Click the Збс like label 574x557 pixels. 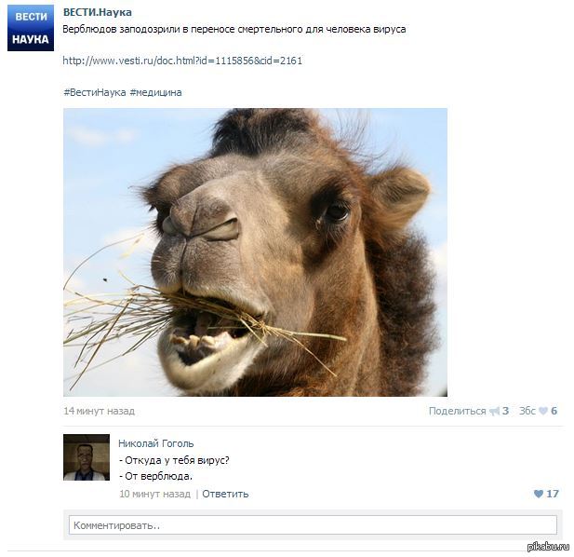click(x=527, y=411)
